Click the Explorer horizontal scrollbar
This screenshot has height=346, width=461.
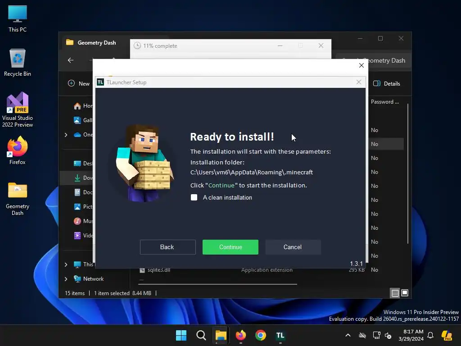[x=217, y=284]
